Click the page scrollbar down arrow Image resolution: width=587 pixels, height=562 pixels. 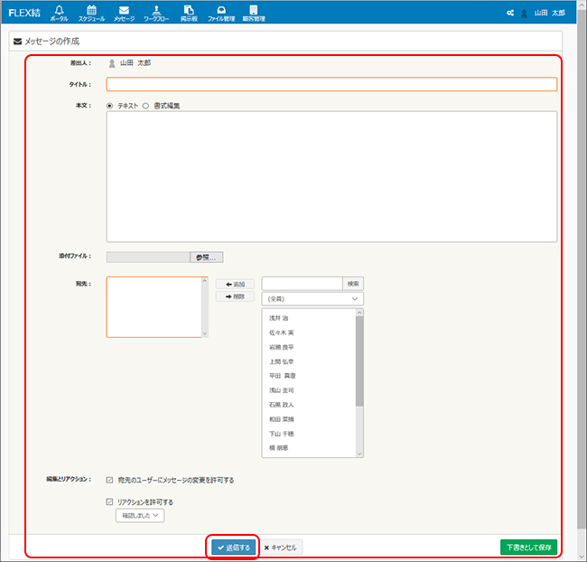click(582, 557)
